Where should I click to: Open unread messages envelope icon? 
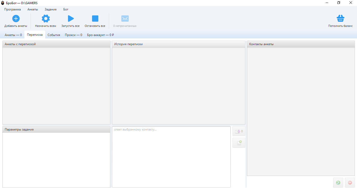click(x=125, y=19)
